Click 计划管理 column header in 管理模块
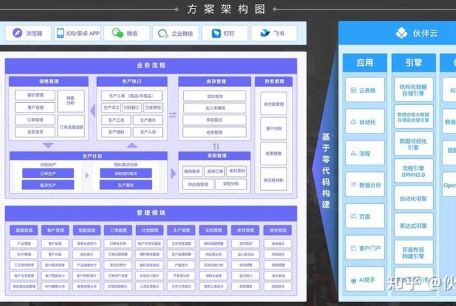The height and width of the screenshot is (306, 456). click(149, 230)
